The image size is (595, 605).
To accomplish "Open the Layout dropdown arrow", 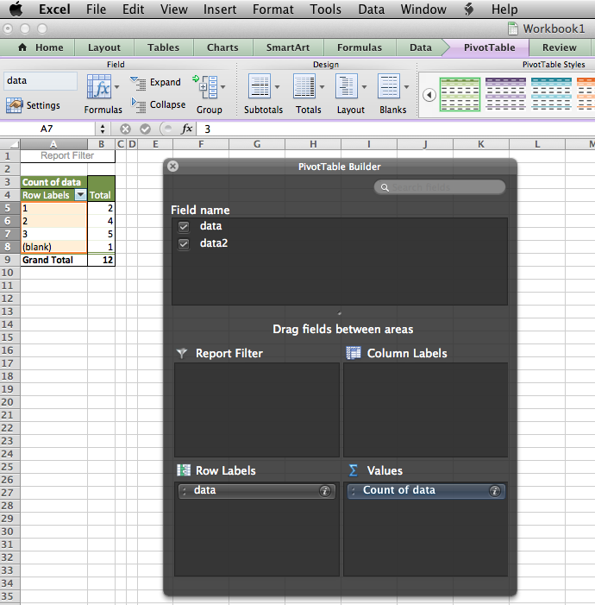I will coord(364,87).
